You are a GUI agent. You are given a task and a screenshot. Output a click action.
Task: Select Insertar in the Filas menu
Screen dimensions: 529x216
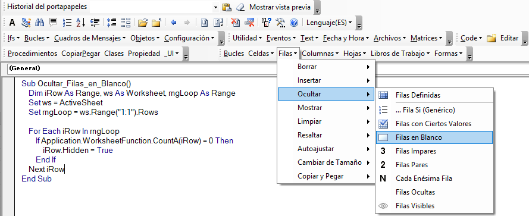pyautogui.click(x=326, y=81)
